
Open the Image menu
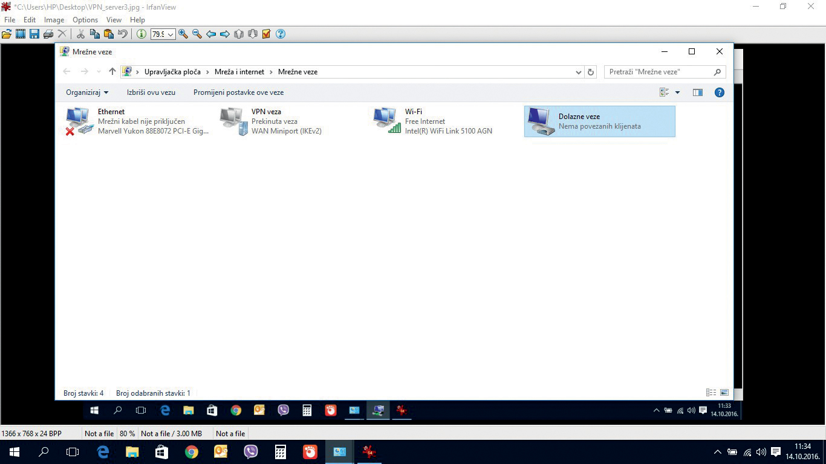pyautogui.click(x=54, y=20)
